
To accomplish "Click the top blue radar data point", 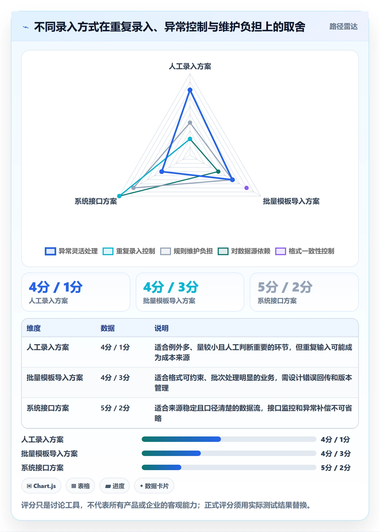I will [x=190, y=90].
